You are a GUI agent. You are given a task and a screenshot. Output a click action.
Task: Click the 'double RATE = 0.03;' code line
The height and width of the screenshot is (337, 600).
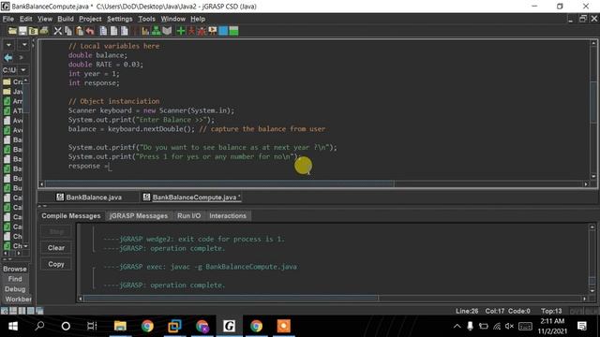[105, 65]
